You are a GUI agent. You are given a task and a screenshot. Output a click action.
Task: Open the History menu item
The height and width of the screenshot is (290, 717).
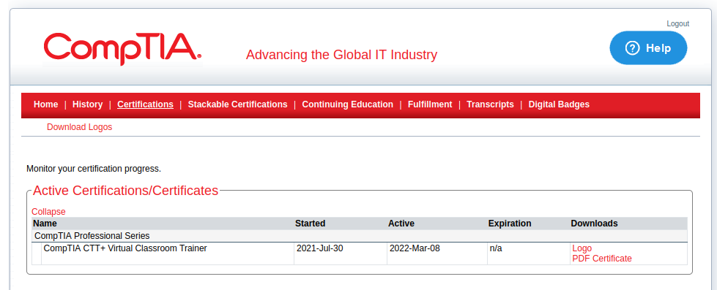pos(87,104)
